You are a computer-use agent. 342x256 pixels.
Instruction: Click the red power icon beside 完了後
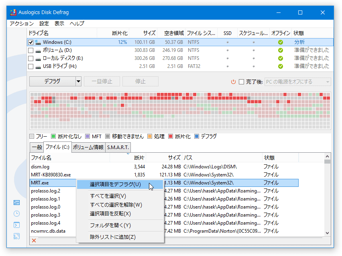(x=233, y=82)
